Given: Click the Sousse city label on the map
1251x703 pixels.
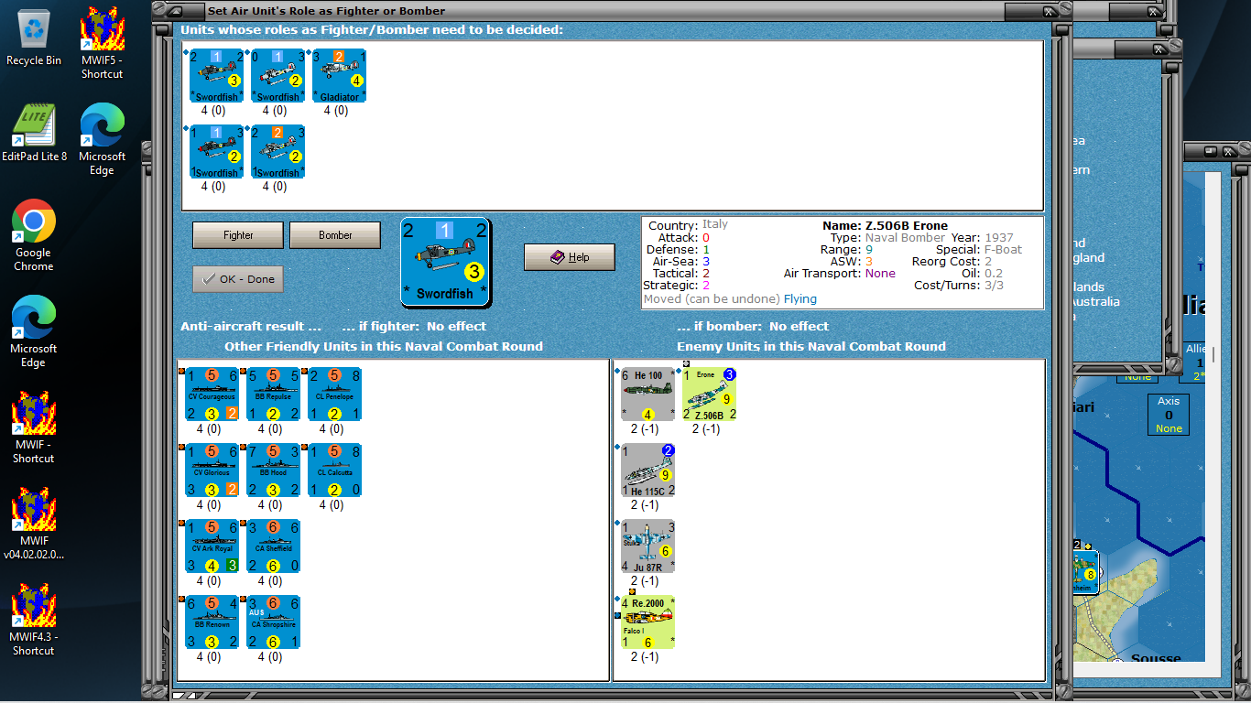Looking at the screenshot, I should [x=1157, y=658].
